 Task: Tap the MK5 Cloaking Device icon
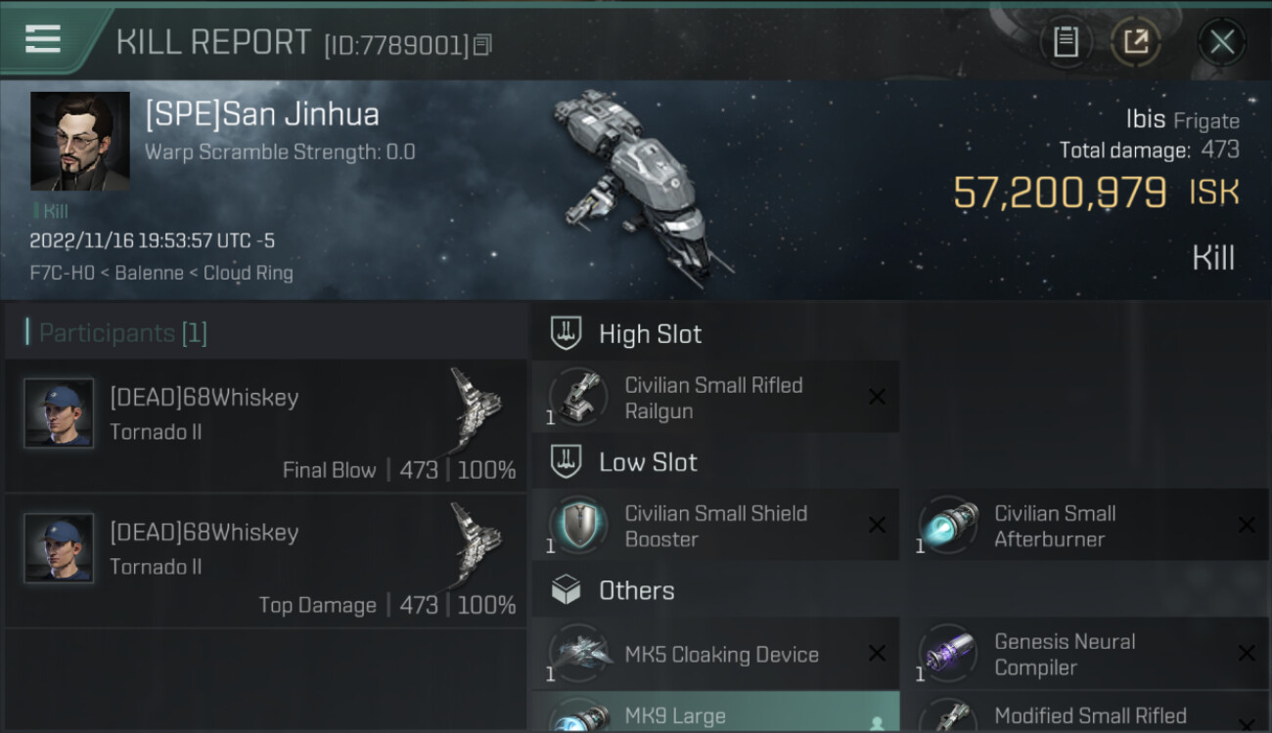click(577, 654)
